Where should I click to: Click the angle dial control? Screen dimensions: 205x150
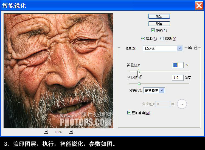coord(182,104)
